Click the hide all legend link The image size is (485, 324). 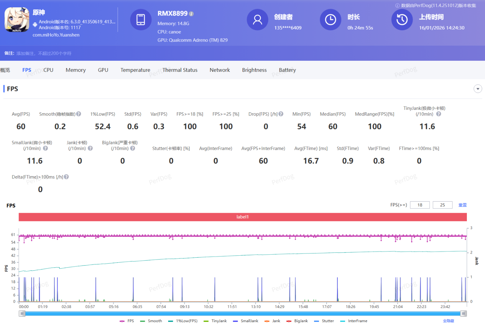(x=448, y=321)
